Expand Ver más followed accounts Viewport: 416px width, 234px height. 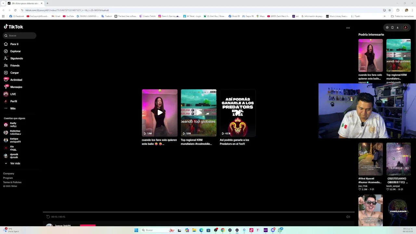[x=12, y=163]
